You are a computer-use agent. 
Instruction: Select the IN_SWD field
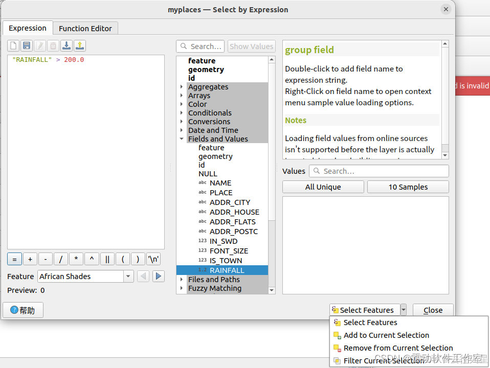pos(224,241)
